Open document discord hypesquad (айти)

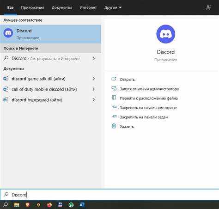50,100
